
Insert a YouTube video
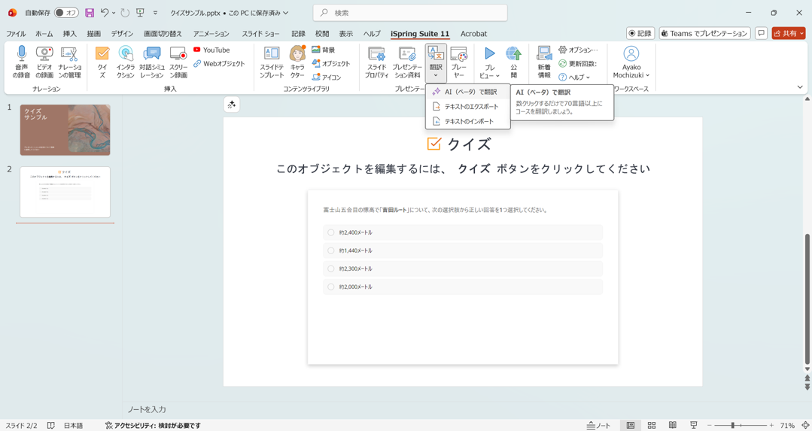pos(211,50)
